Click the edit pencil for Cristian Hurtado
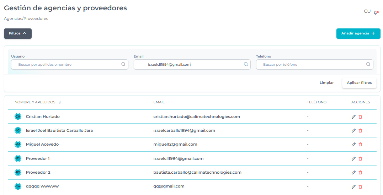This screenshot has height=195, width=383. coord(353,117)
